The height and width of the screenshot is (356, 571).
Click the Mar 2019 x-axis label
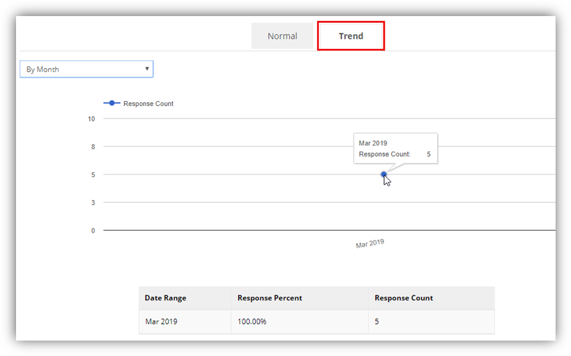370,244
